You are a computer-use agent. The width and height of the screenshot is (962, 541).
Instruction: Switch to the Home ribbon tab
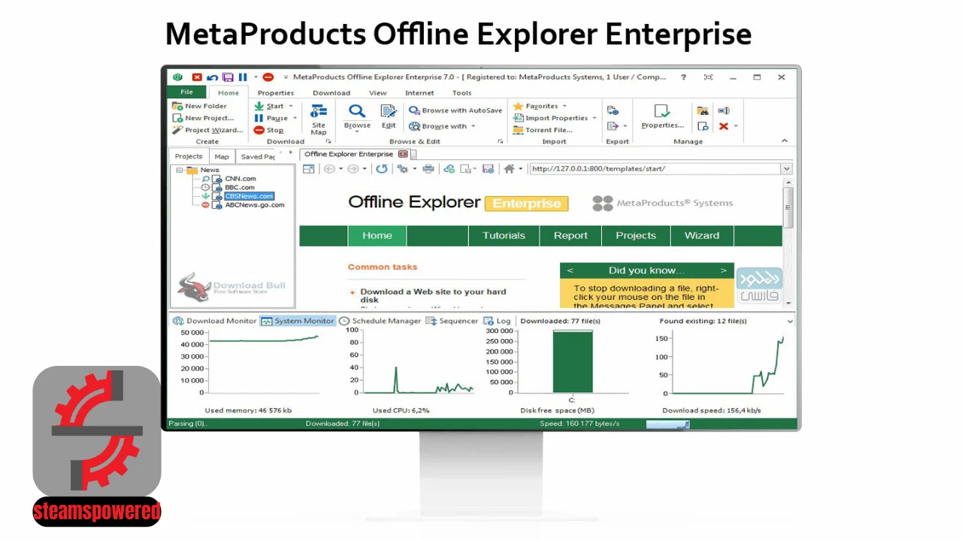(x=228, y=93)
